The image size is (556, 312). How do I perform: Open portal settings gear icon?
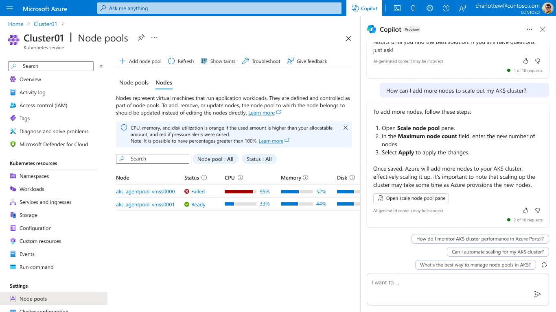click(x=429, y=8)
